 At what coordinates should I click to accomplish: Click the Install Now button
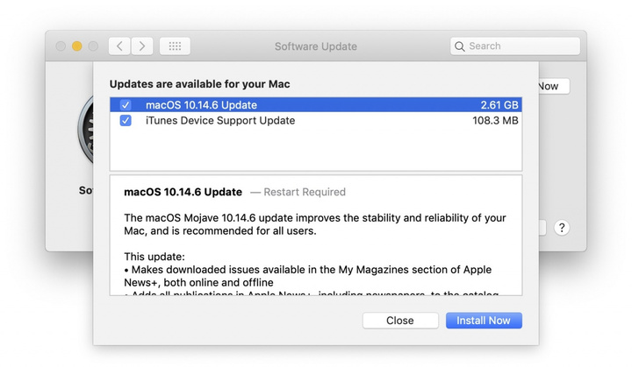[x=484, y=321]
